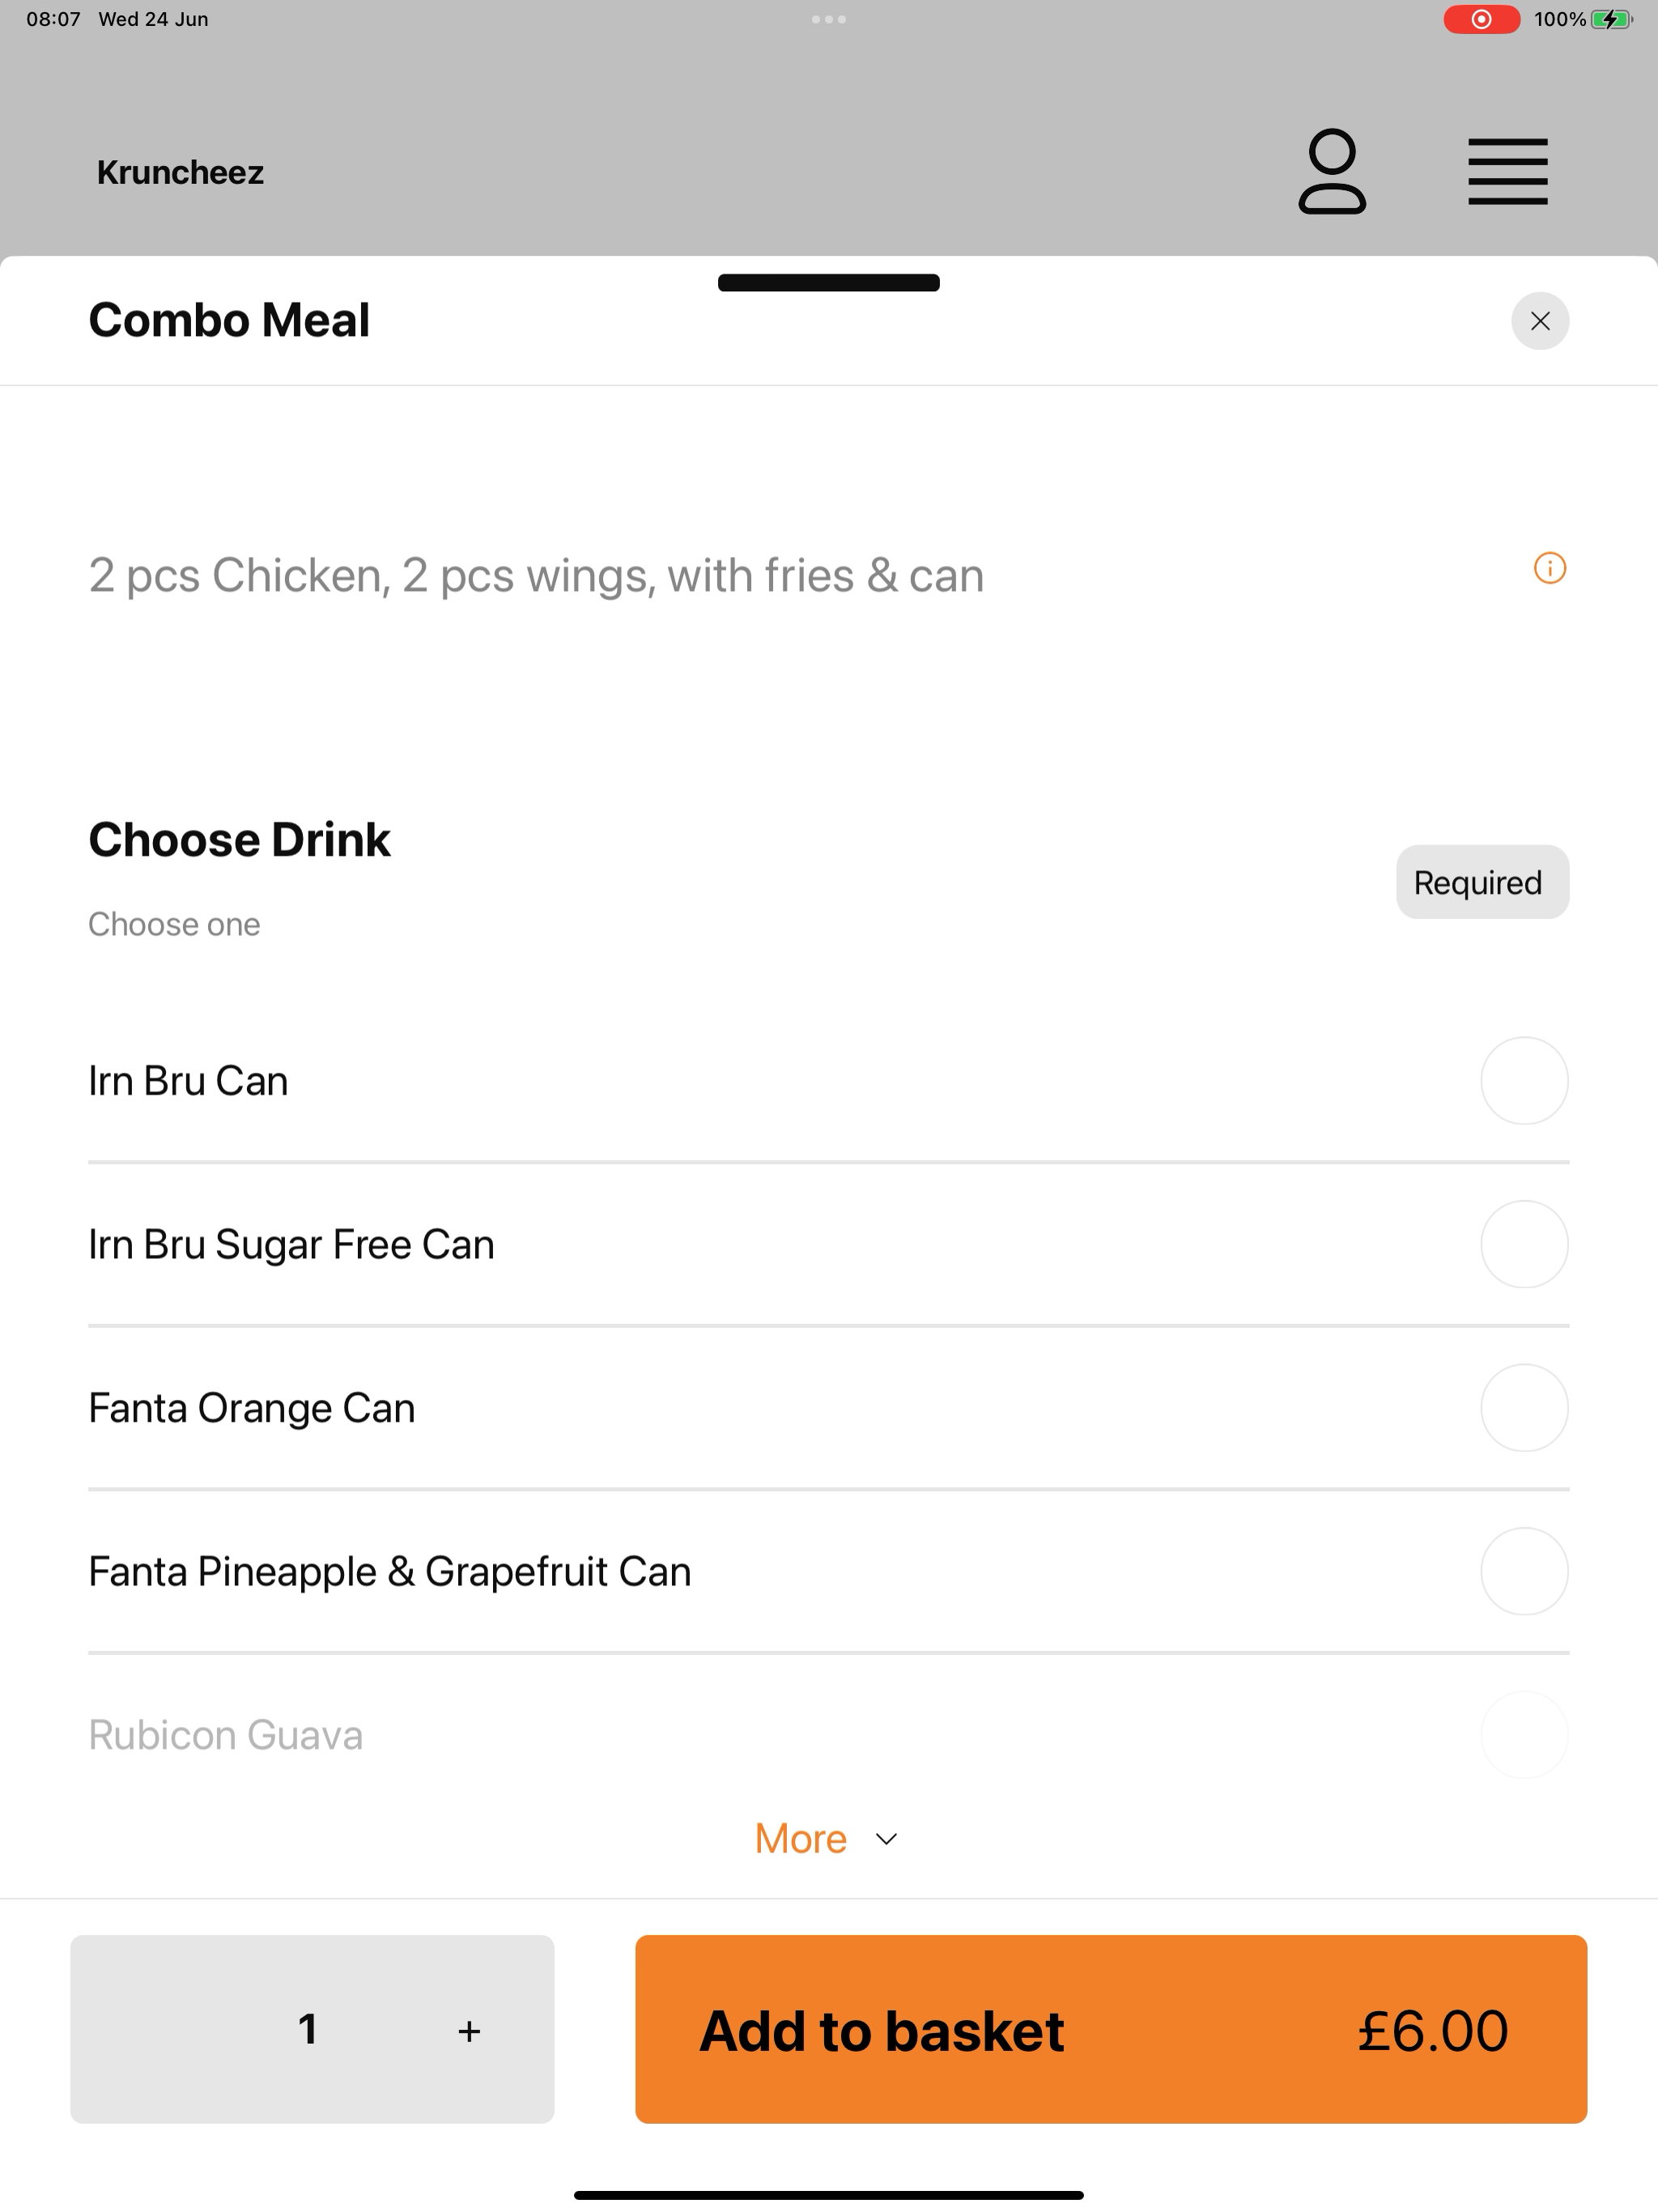This screenshot has width=1658, height=2212.
Task: Tap the sheet drag handle bar
Action: pyautogui.click(x=828, y=282)
